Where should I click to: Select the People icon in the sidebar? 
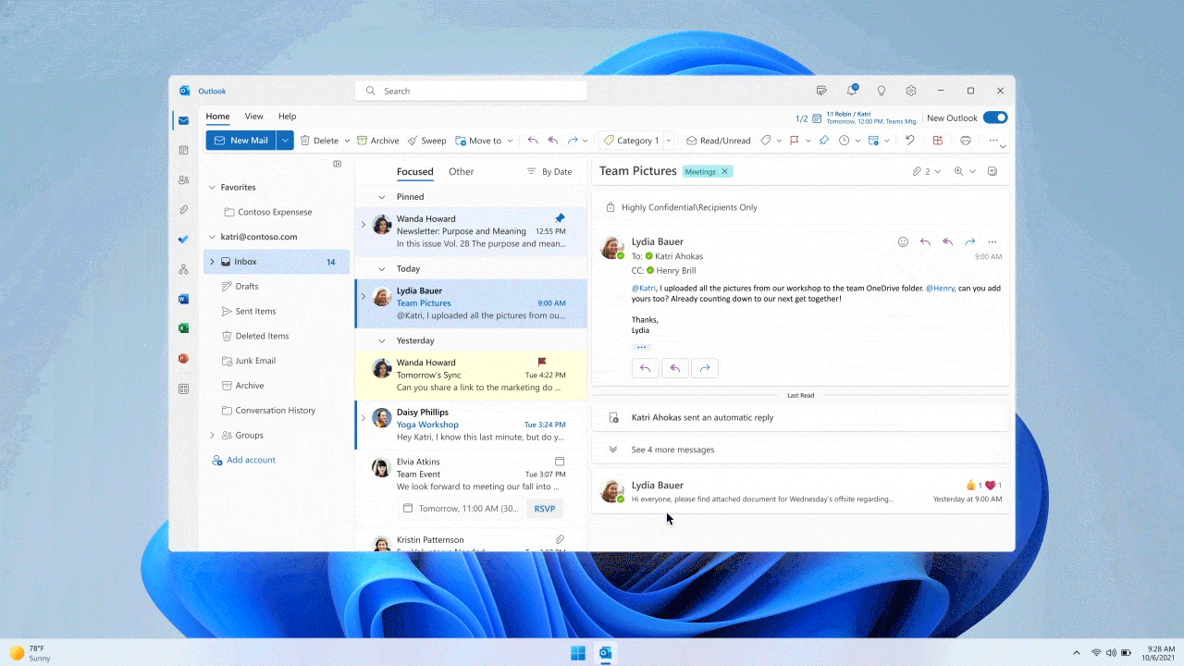click(183, 179)
